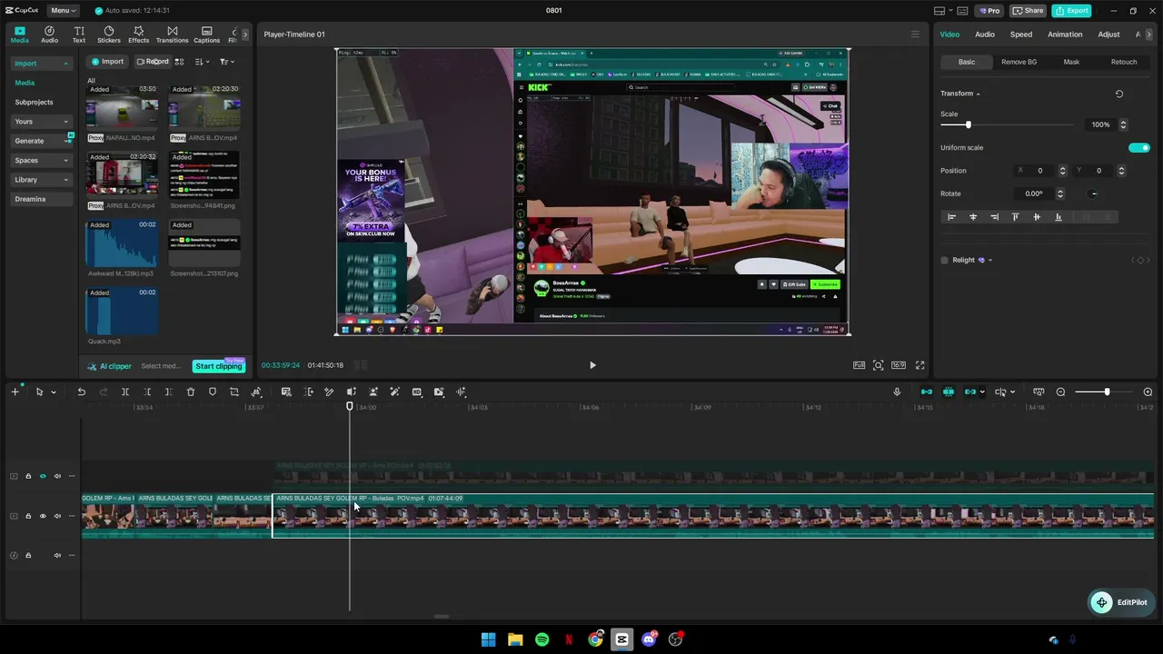The height and width of the screenshot is (654, 1163).
Task: Switch to the Speed tab
Action: tap(1021, 35)
